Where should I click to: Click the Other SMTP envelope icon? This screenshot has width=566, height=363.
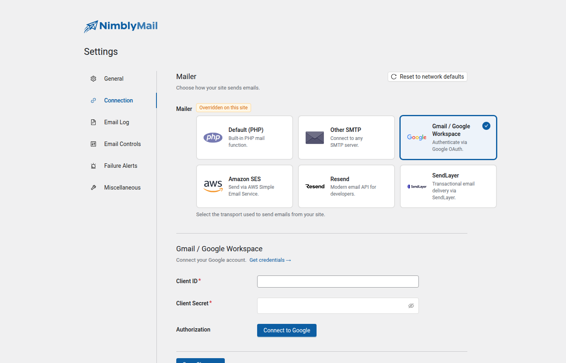(315, 138)
